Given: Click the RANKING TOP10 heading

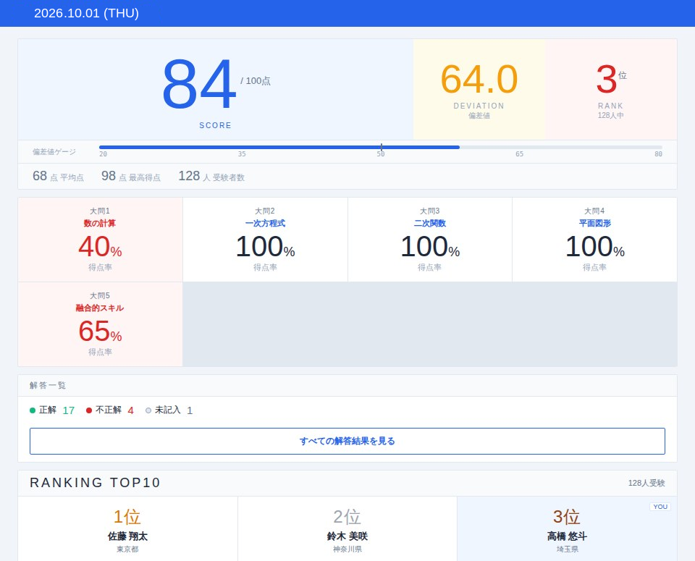Looking at the screenshot, I should (95, 483).
